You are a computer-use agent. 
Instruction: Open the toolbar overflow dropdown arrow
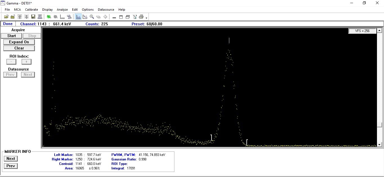tap(146, 18)
